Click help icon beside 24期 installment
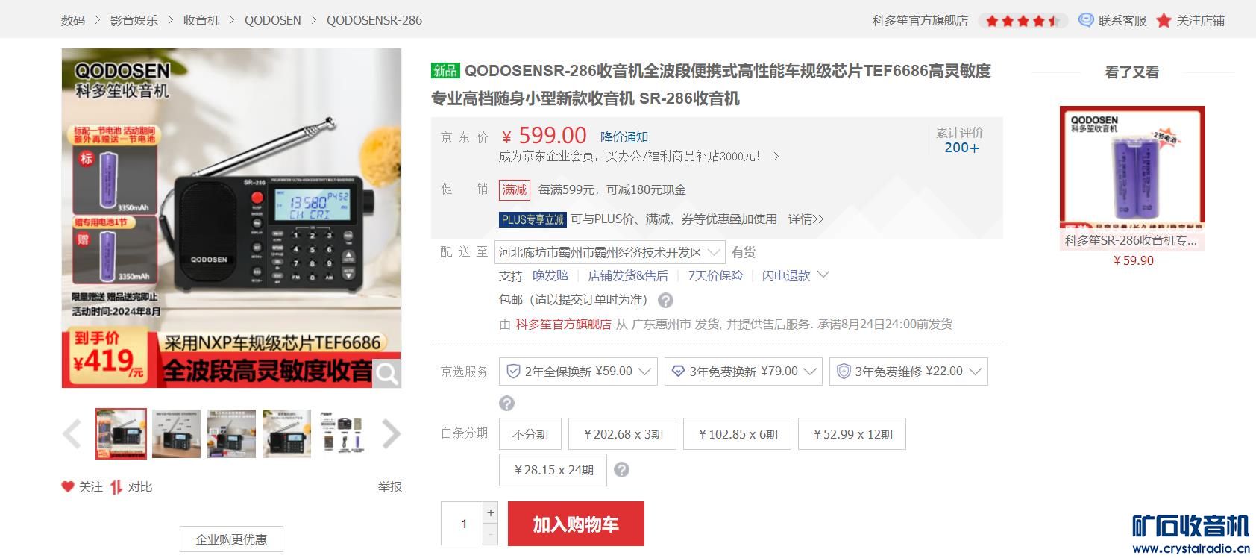The image size is (1256, 558). (621, 470)
